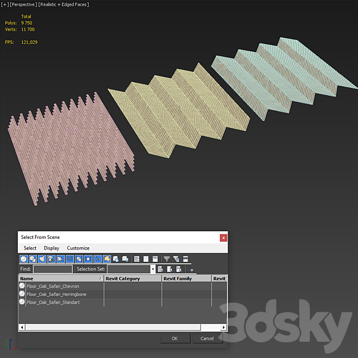
Task: Toggle Display Bones filter icon
Action: click(97, 259)
